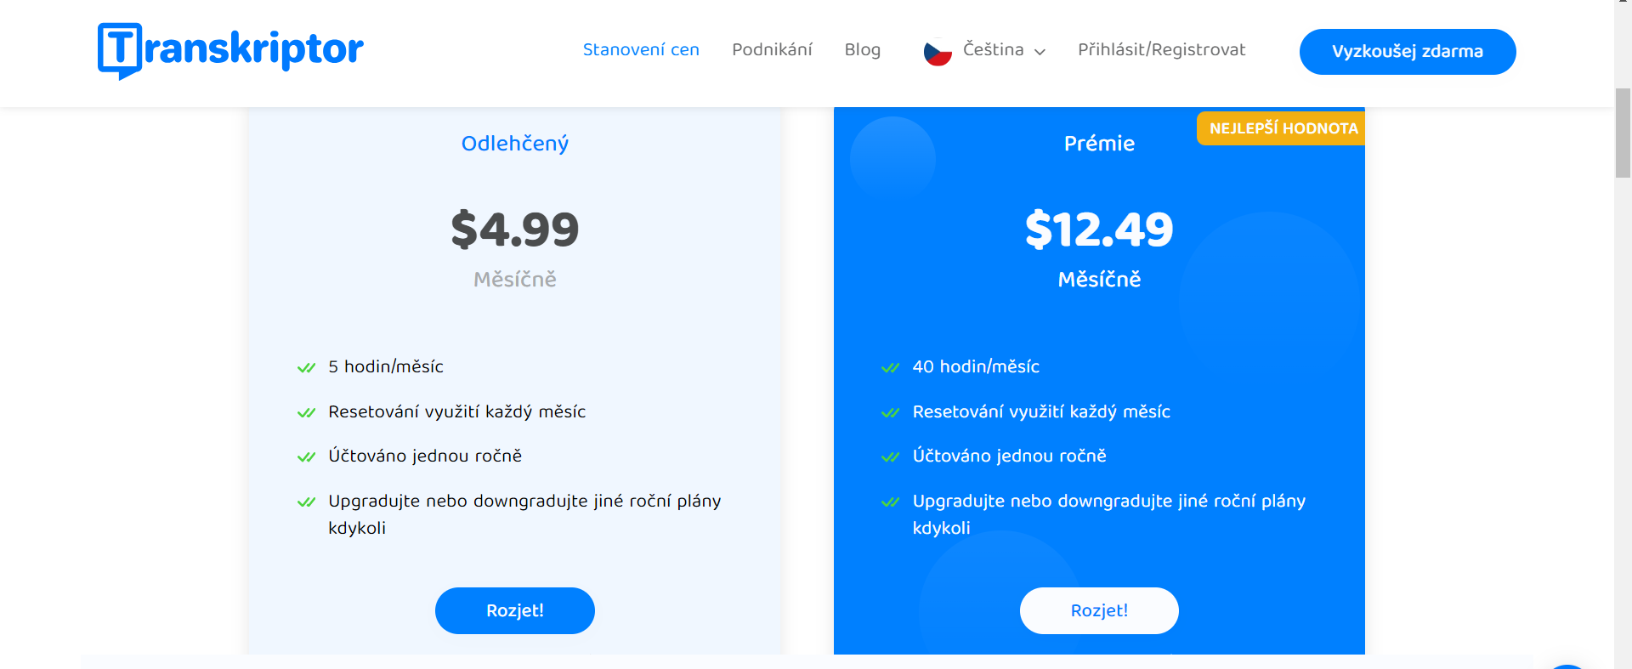Open the Podnikání menu item

pyautogui.click(x=772, y=50)
